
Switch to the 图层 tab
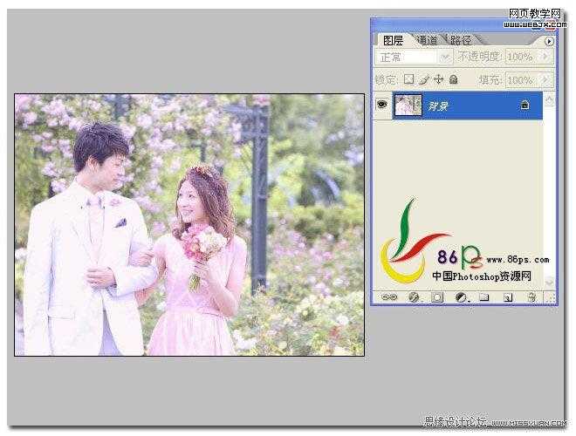point(393,40)
